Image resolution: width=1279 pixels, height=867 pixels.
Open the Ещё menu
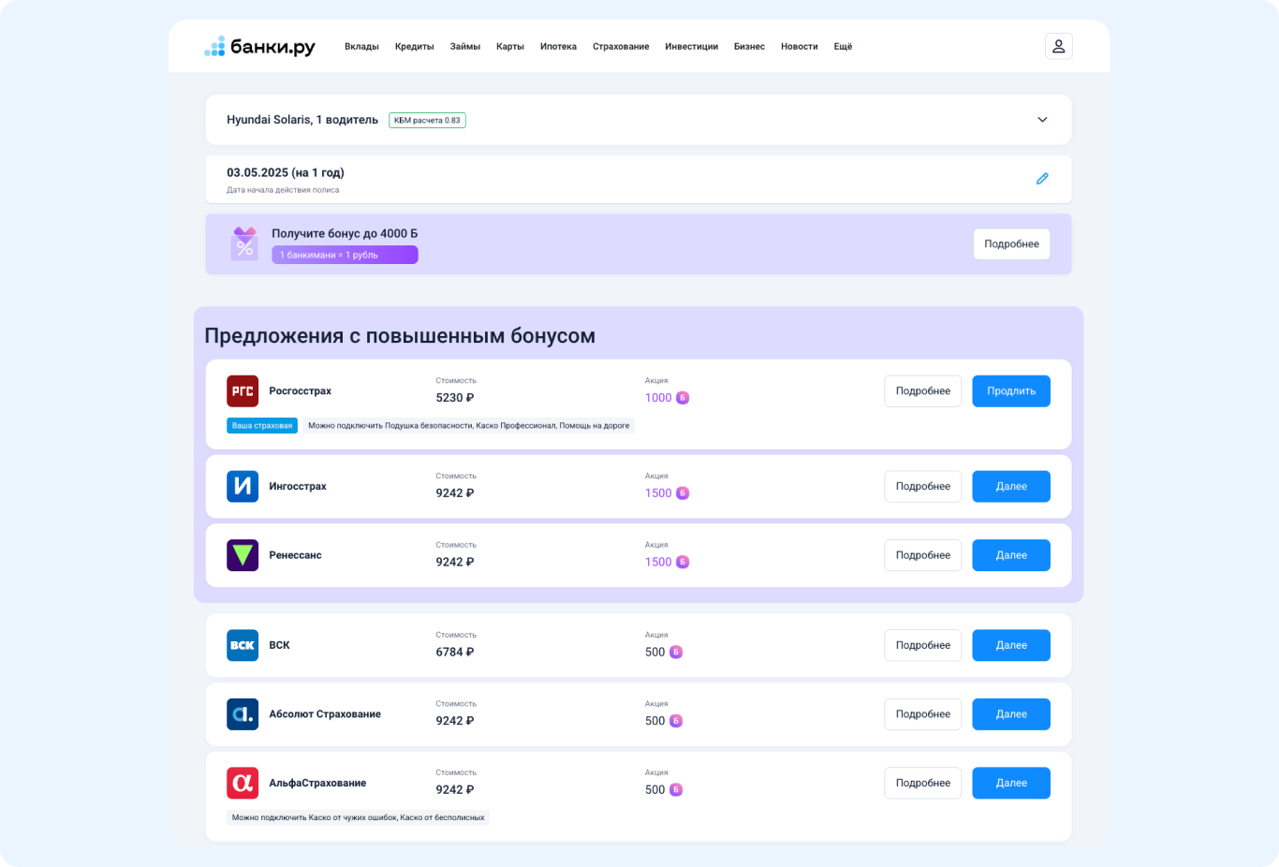tap(843, 47)
